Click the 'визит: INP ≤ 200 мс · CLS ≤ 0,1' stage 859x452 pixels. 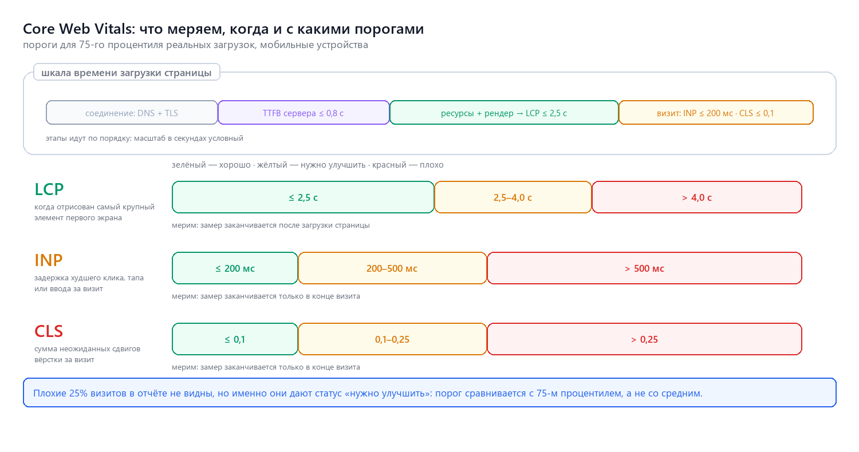tap(716, 113)
